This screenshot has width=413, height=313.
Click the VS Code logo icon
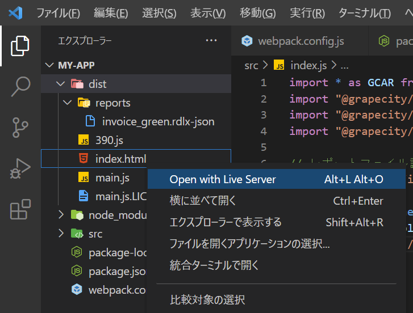(15, 13)
